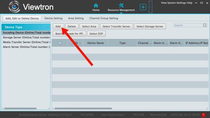Open Resource Management section
This screenshot has height=118, width=210.
[121, 7]
